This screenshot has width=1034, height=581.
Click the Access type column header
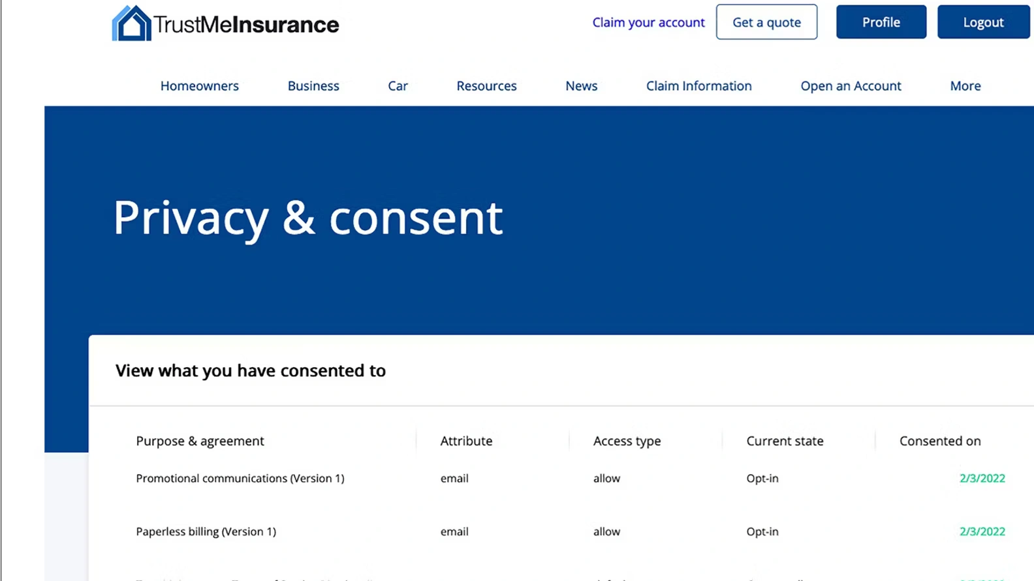(x=627, y=441)
